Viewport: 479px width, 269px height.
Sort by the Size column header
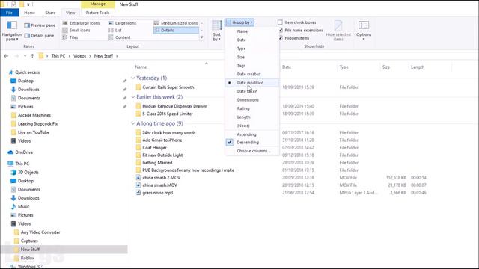[x=386, y=67]
